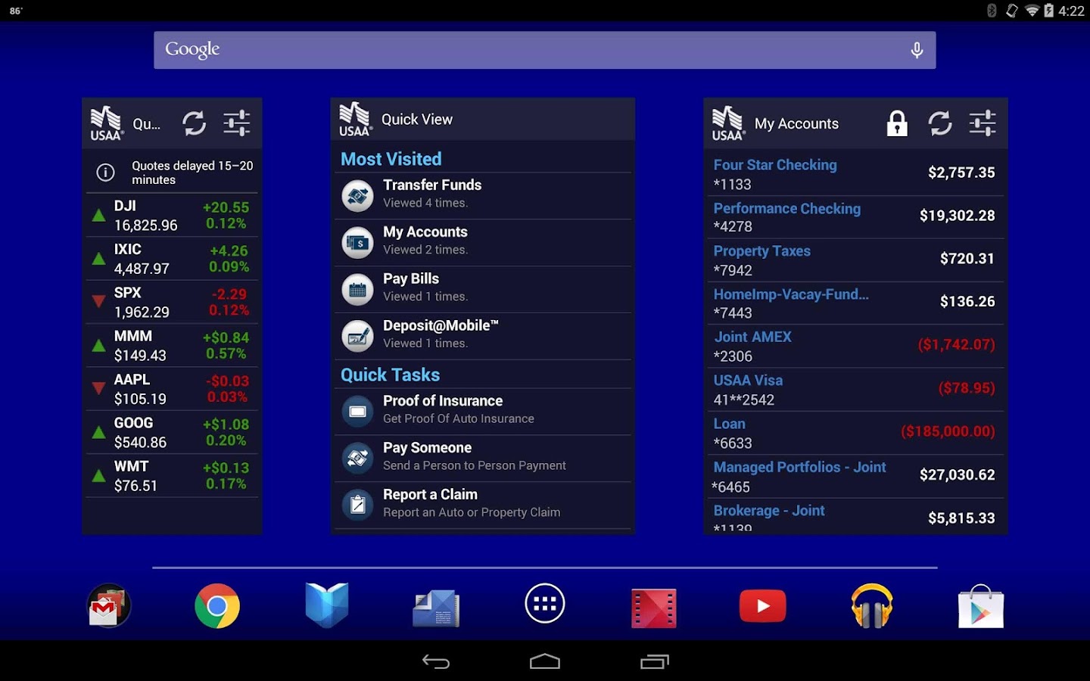Tap the Android home button
The width and height of the screenshot is (1090, 681).
click(x=545, y=662)
